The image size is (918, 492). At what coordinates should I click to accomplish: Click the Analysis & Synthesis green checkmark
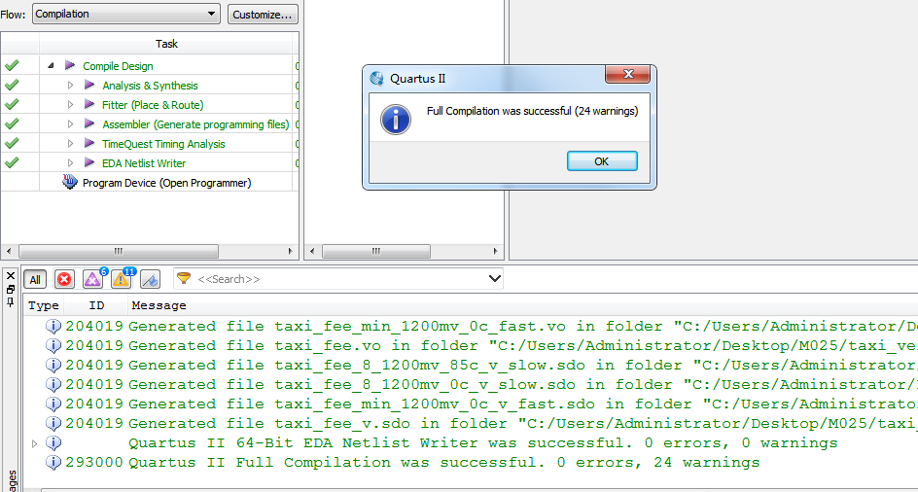pos(11,85)
